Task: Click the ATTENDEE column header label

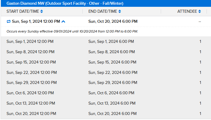Action: 187,12
